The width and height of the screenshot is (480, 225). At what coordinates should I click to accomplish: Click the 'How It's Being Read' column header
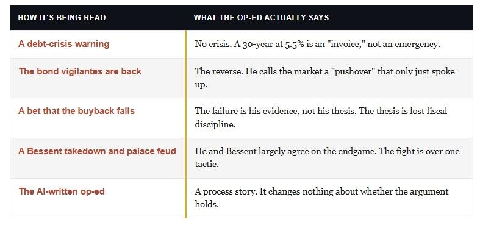62,17
